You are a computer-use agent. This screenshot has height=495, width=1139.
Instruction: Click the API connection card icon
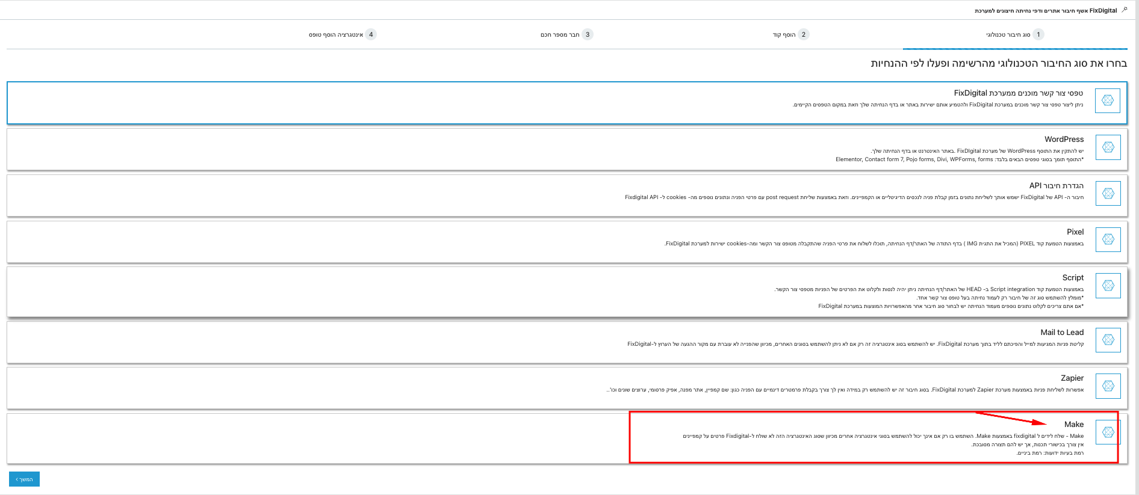click(x=1108, y=193)
